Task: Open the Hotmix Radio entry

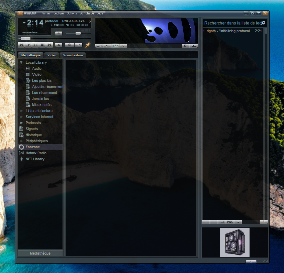Action: [x=36, y=153]
